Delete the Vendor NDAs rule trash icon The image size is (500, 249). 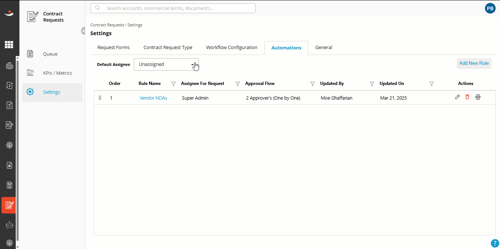pyautogui.click(x=467, y=97)
